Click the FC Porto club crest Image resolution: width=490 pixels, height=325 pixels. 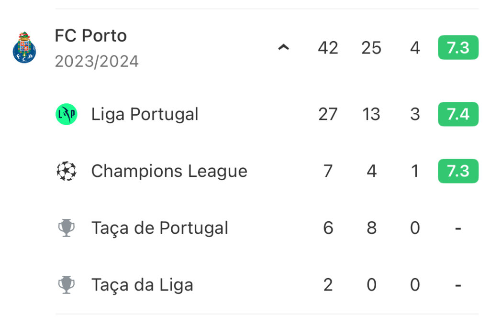coord(24,47)
